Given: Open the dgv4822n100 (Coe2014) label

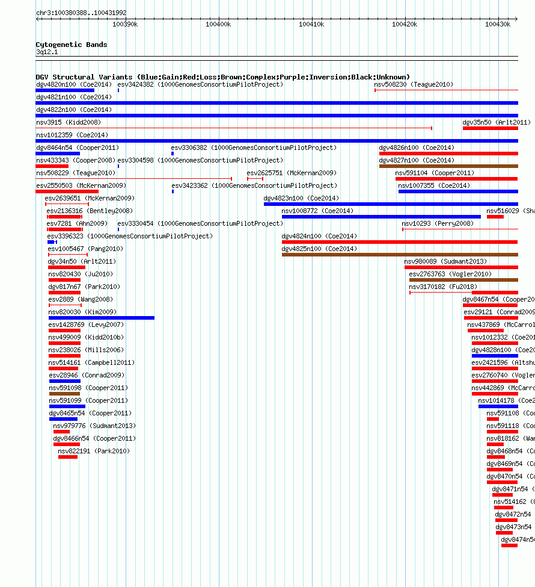Looking at the screenshot, I should [74, 110].
